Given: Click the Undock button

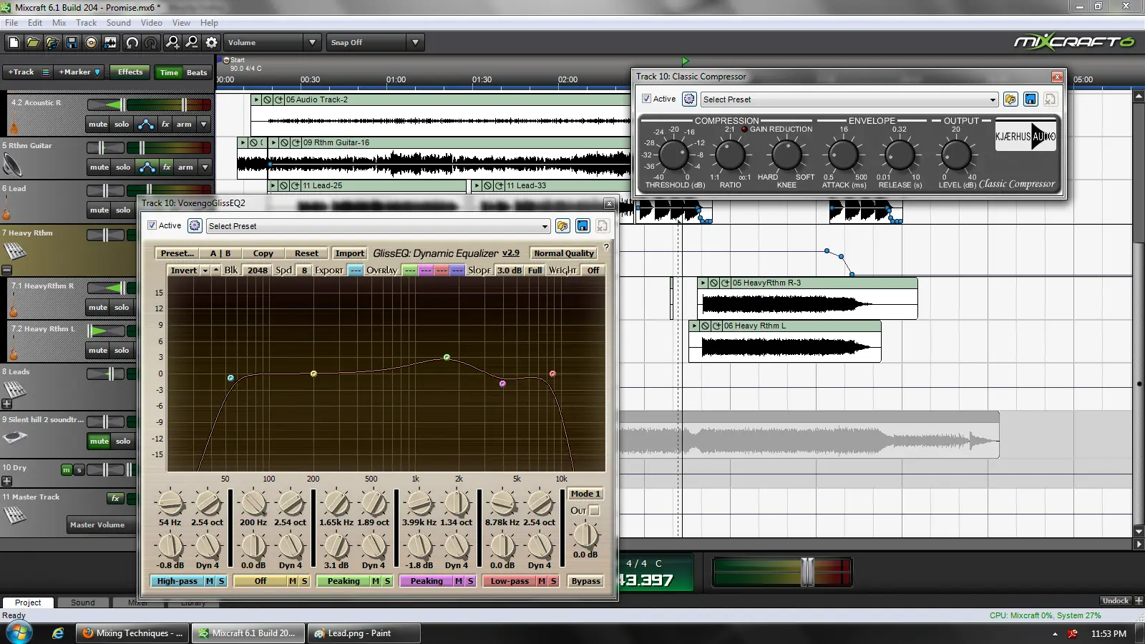Looking at the screenshot, I should tap(1115, 601).
